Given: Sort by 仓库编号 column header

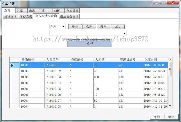Looking at the screenshot, I should (x=81, y=60).
